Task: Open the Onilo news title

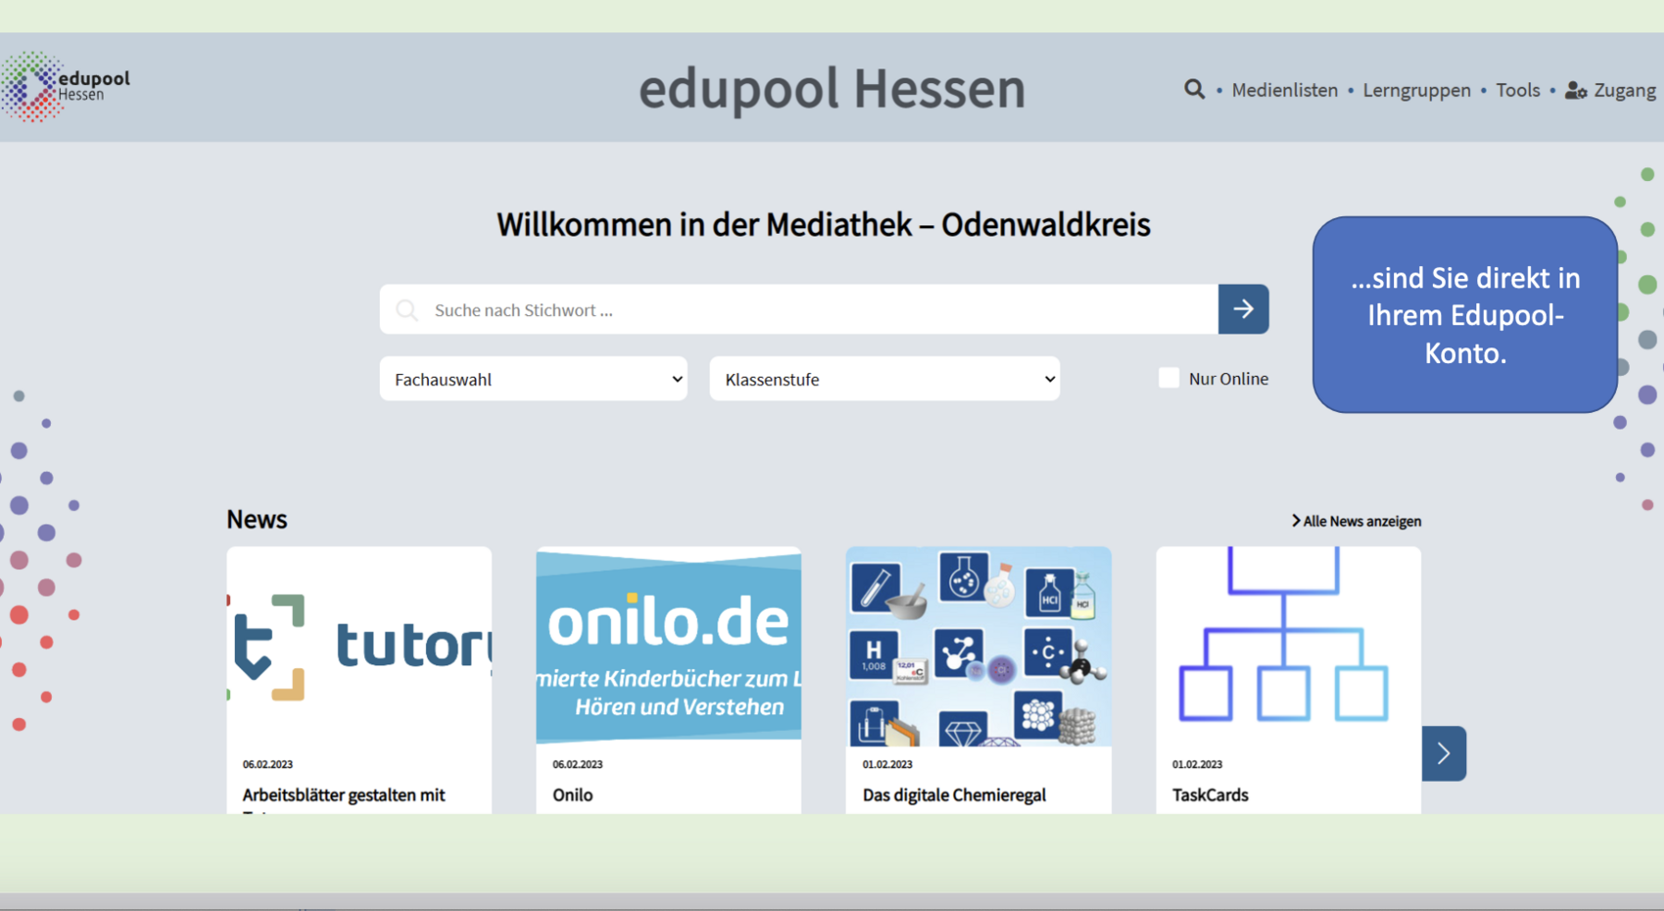Action: [573, 795]
